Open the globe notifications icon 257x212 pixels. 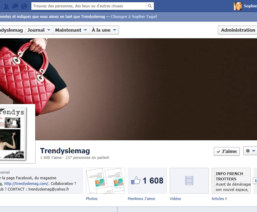click(x=24, y=6)
